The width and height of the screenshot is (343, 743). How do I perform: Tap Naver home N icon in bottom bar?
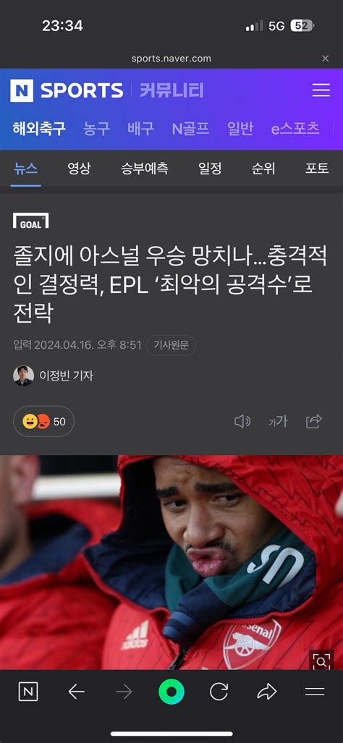click(x=28, y=692)
